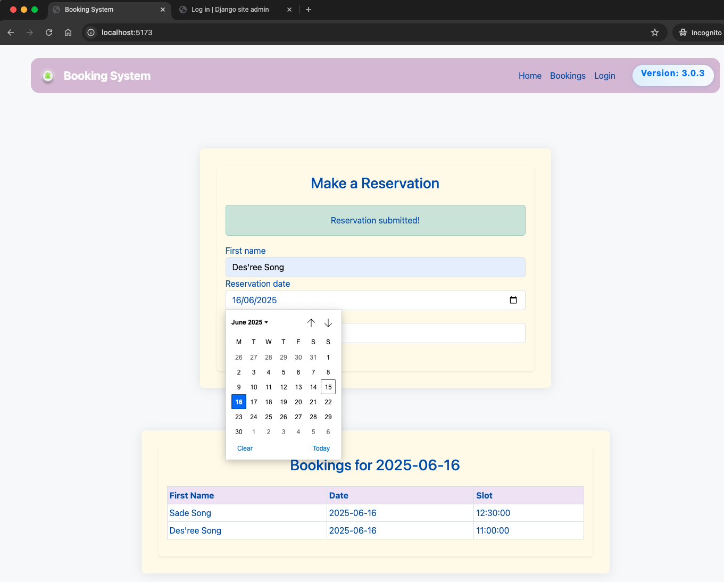This screenshot has width=724, height=582.
Task: Click the Booking System logo icon
Action: pyautogui.click(x=48, y=76)
